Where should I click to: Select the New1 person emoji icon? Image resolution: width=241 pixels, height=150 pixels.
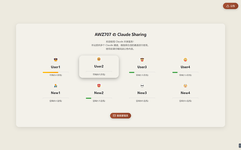56,85
